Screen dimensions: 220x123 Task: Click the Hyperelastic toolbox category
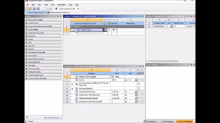43,30
